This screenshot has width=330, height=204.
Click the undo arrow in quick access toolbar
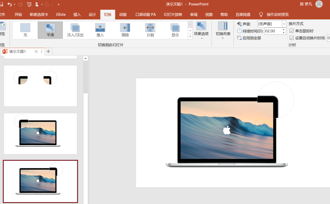[9, 4]
